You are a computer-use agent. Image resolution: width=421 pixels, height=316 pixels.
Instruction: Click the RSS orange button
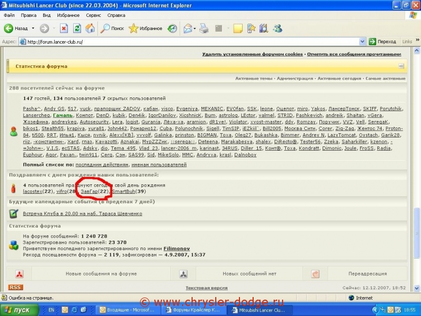pyautogui.click(x=15, y=287)
